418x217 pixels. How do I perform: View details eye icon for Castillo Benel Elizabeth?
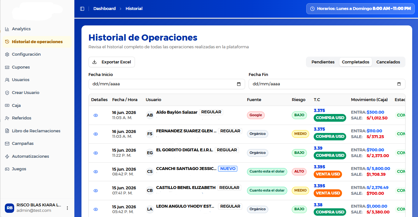pos(96,191)
